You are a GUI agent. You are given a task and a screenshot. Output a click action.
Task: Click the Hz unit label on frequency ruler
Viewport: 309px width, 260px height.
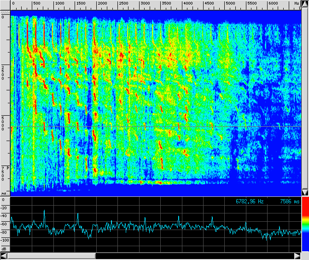tap(297, 3)
